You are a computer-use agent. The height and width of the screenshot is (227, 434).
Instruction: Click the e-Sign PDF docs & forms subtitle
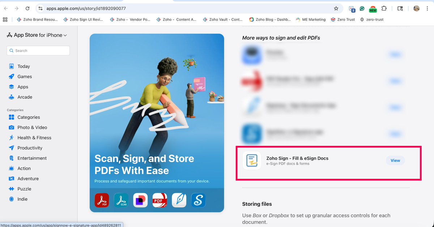pos(288,164)
